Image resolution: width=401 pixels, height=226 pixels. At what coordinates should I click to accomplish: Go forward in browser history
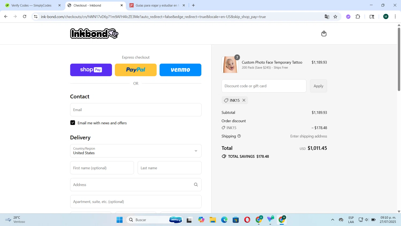point(15,17)
